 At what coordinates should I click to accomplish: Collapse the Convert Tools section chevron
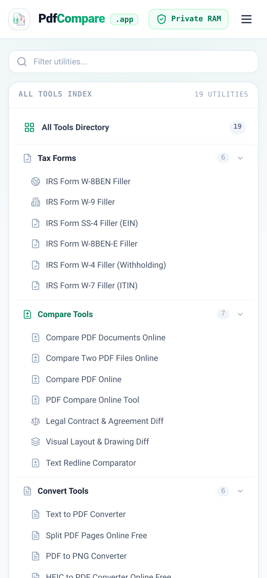240,491
